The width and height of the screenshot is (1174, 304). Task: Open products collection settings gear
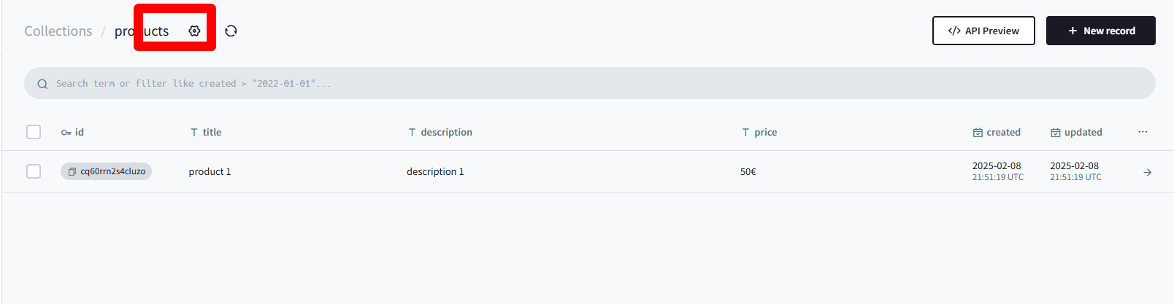point(194,31)
